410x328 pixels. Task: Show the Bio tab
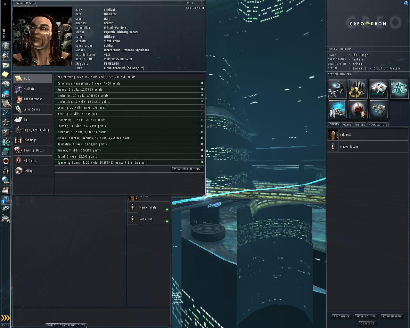coord(33,119)
